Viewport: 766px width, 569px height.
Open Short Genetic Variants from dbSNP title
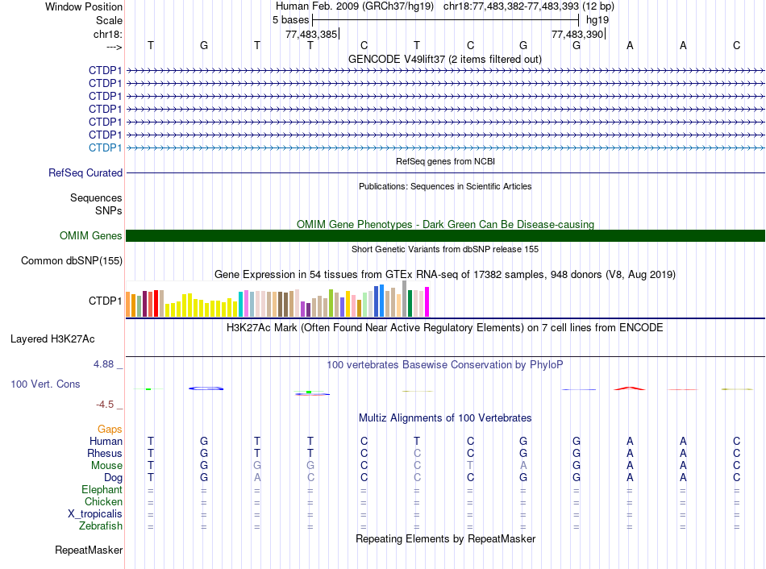[x=445, y=249]
